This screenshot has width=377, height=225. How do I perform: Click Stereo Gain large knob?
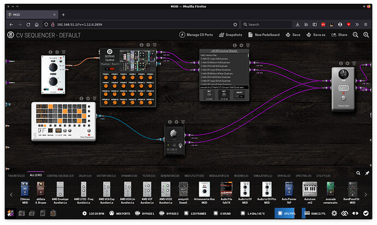(343, 74)
